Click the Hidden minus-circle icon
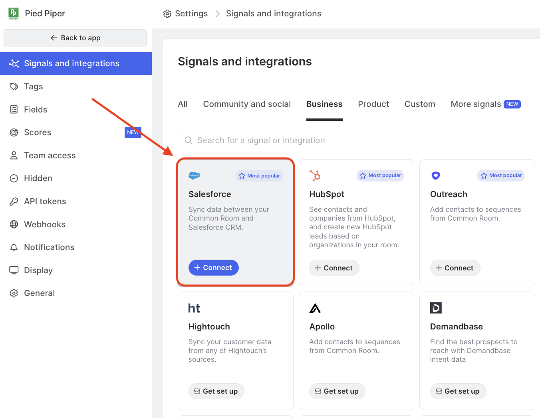This screenshot has width=540, height=418. 14,178
